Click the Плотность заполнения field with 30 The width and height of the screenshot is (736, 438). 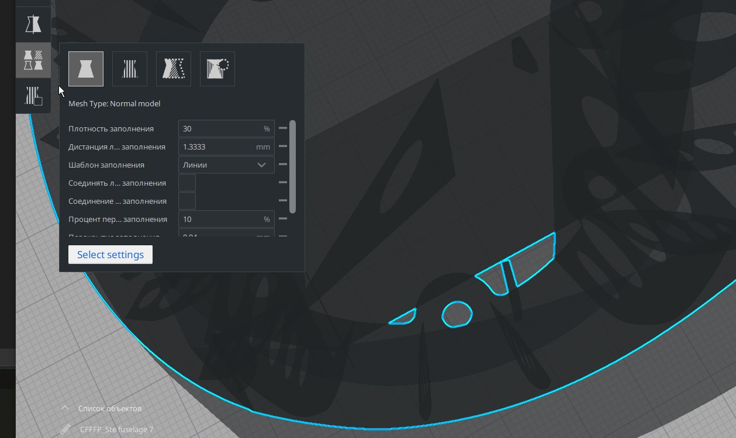226,128
